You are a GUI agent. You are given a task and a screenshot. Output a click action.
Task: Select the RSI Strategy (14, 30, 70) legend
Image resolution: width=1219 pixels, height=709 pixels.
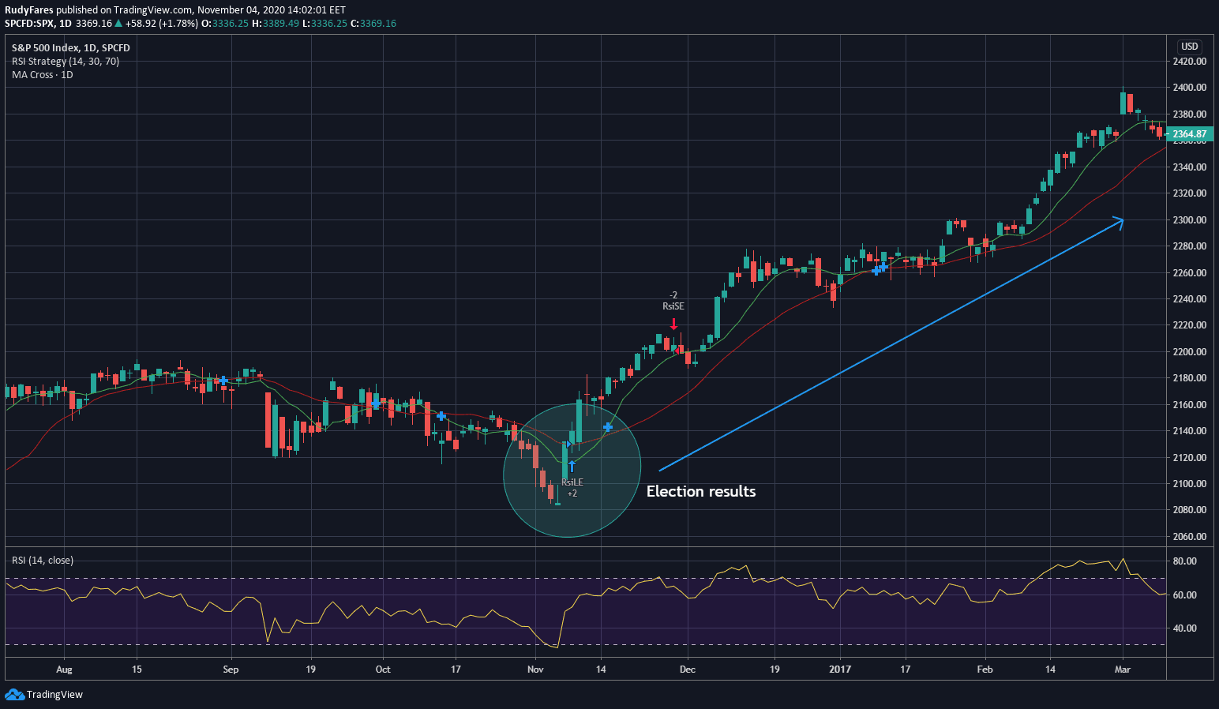point(66,62)
